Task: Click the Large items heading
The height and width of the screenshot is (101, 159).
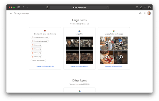Action: pos(79,20)
